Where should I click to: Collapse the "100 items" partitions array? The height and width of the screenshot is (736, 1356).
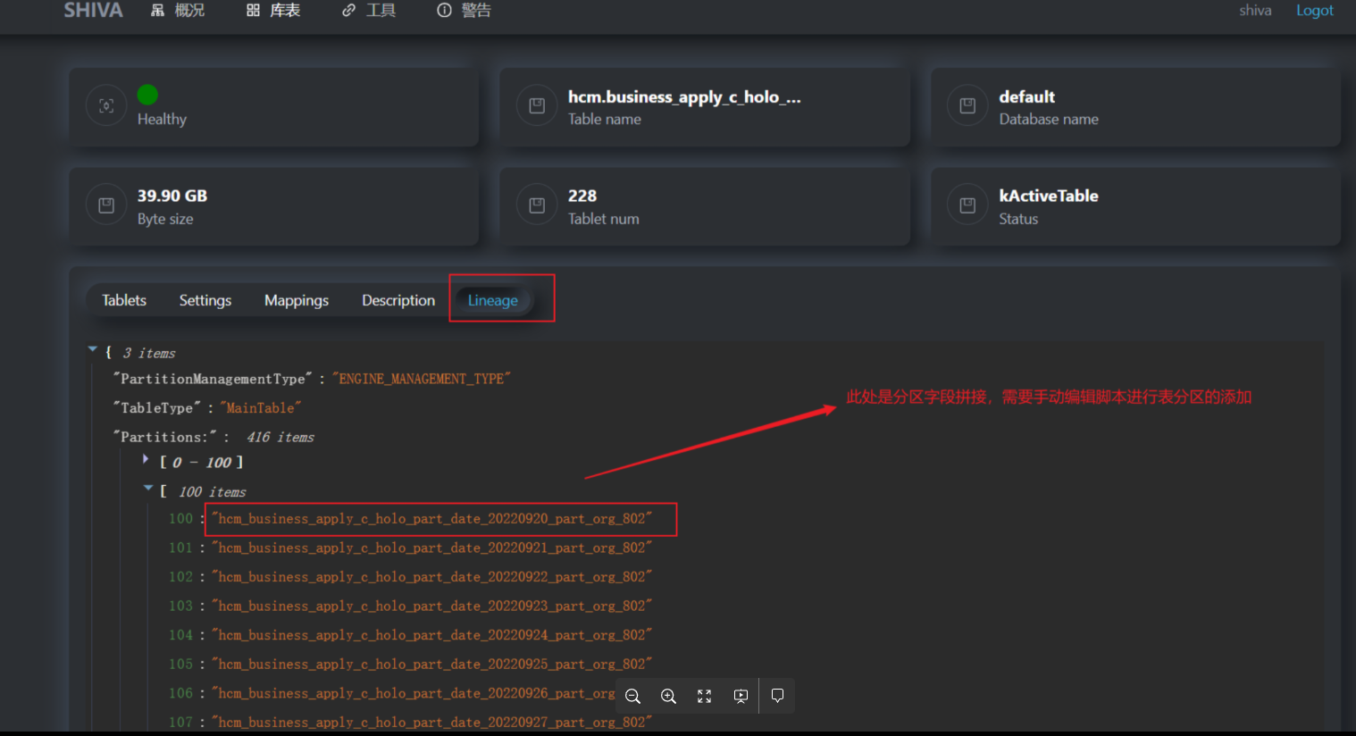pos(148,489)
